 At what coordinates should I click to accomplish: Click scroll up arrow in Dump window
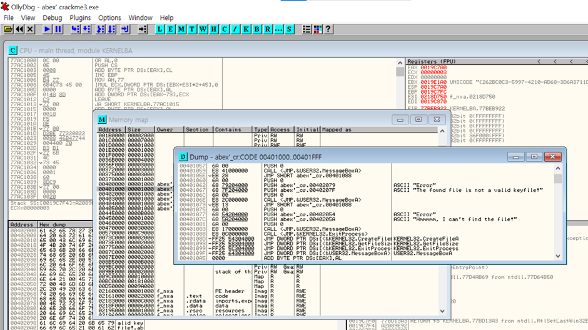558,169
